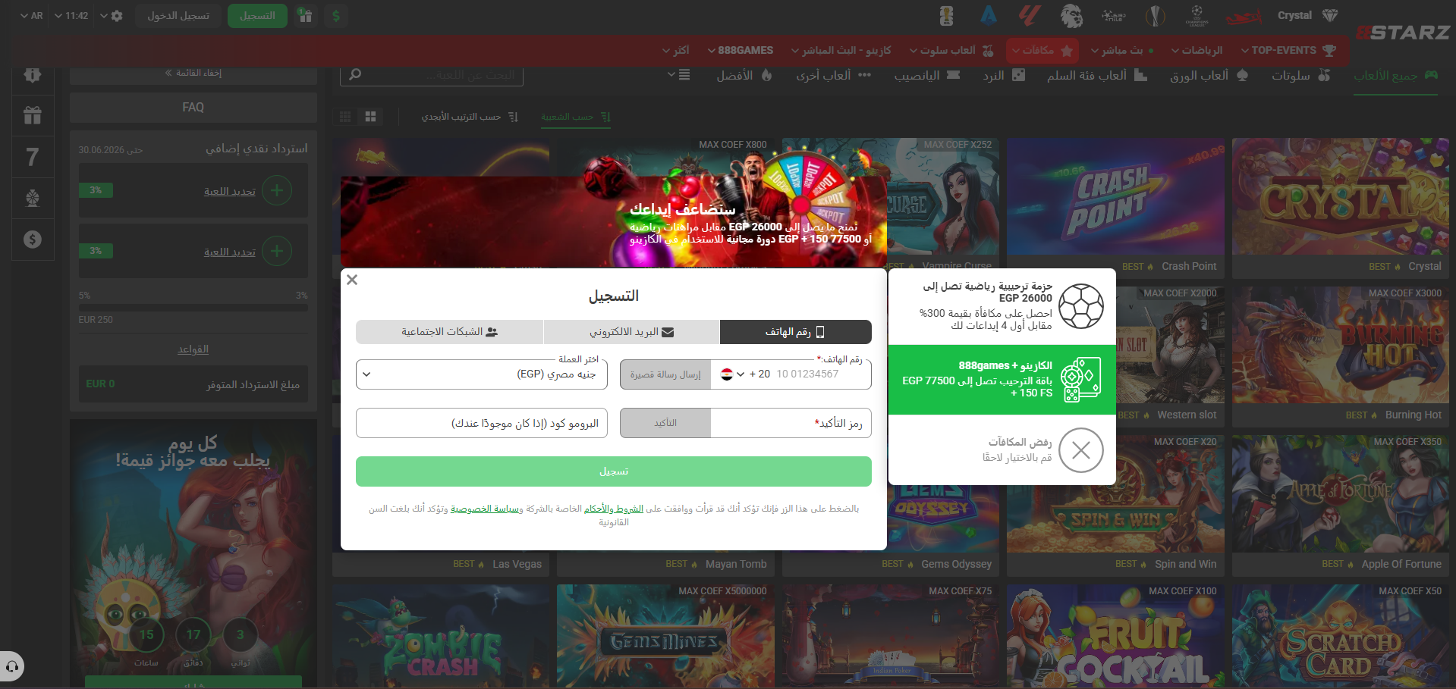Open the الشروط والأحكام terms link
Image resolution: width=1456 pixels, height=689 pixels.
point(614,509)
